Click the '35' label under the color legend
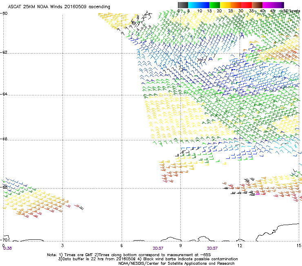 (x=251, y=11)
